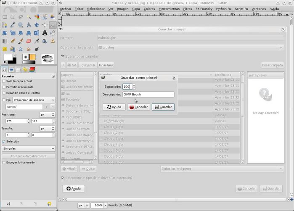The width and height of the screenshot is (294, 211).
Task: Select the Scale tool
Action: click(x=13, y=33)
